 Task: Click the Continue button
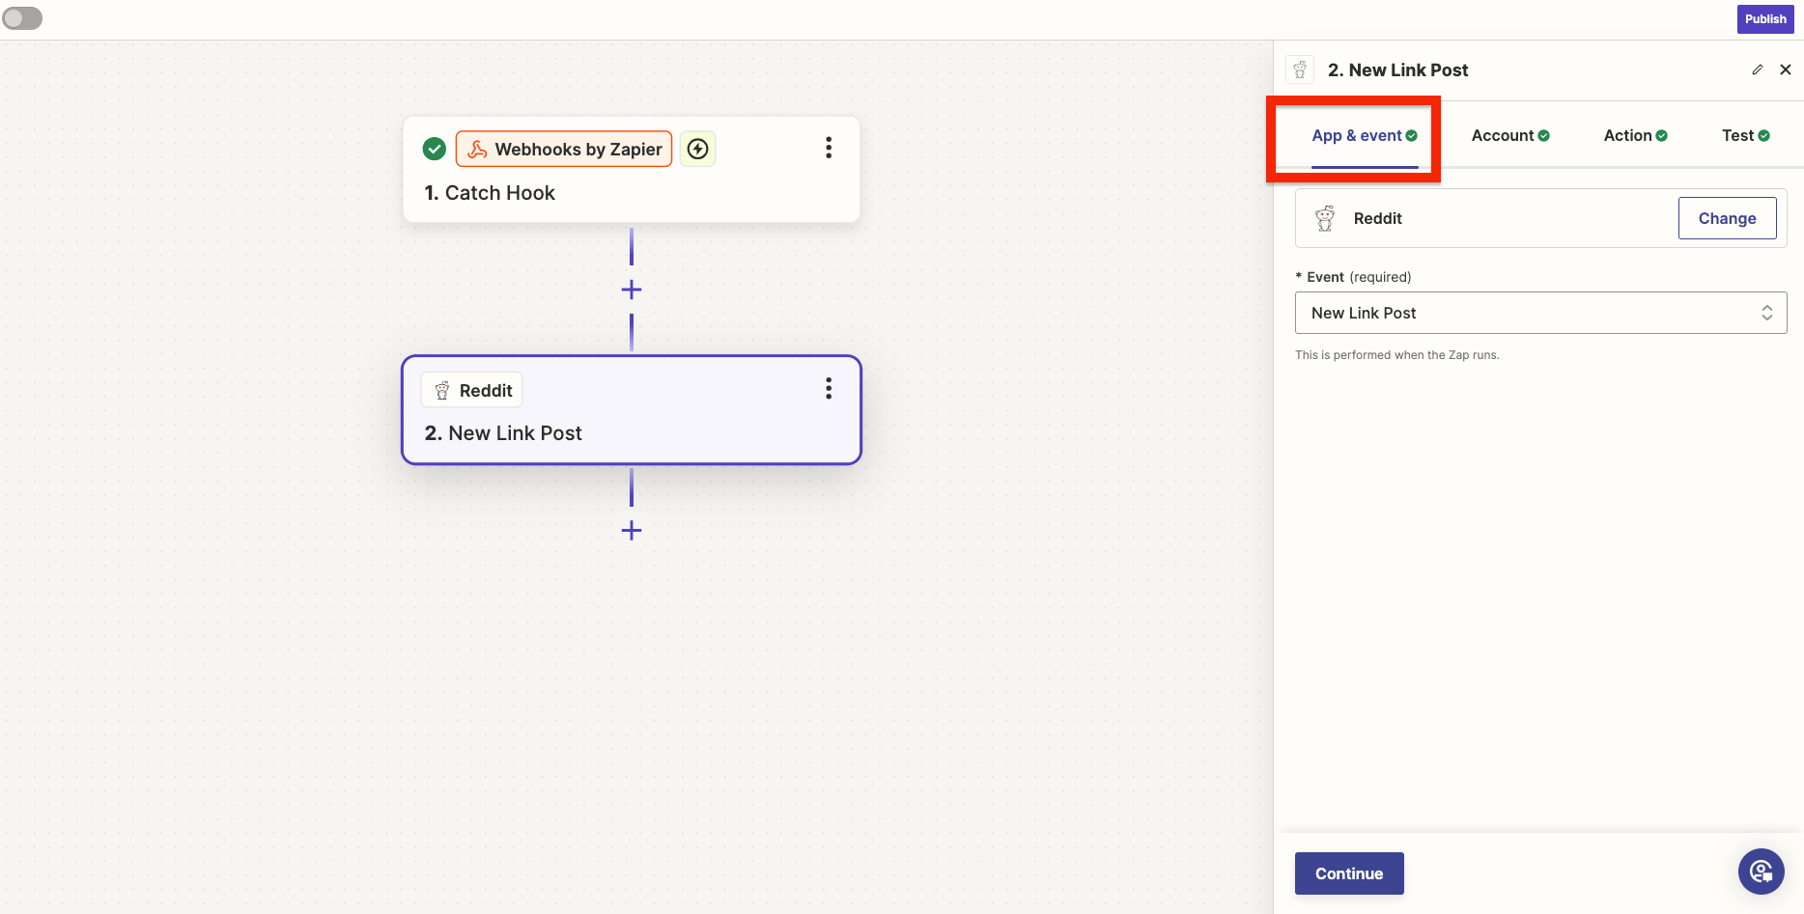[1348, 873]
